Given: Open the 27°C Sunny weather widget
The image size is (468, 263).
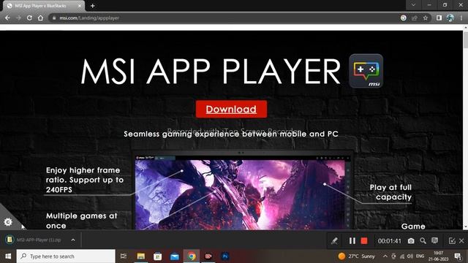Looking at the screenshot, I should (x=356, y=256).
